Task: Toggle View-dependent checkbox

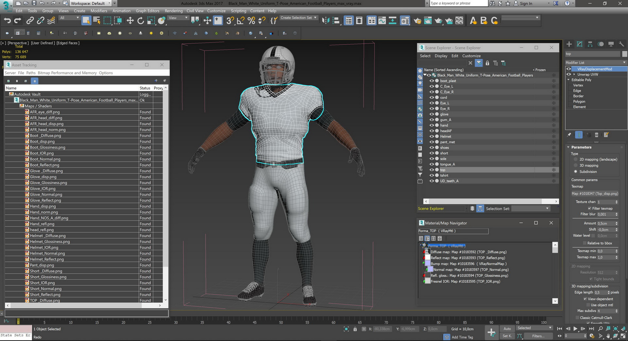Action: (585, 299)
